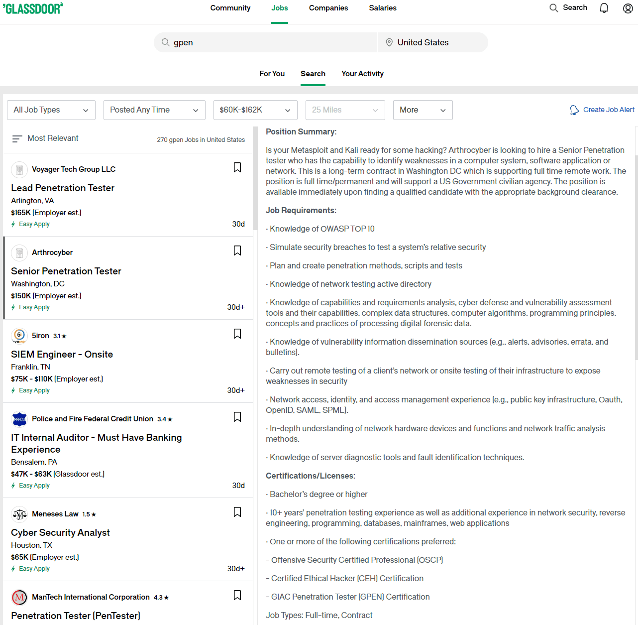
Task: Open the user profile icon
Action: [628, 8]
